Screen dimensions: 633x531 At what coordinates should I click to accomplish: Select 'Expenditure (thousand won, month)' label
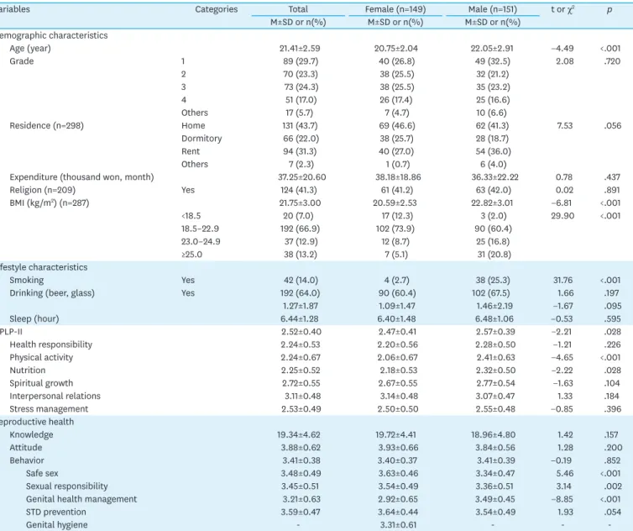click(81, 177)
